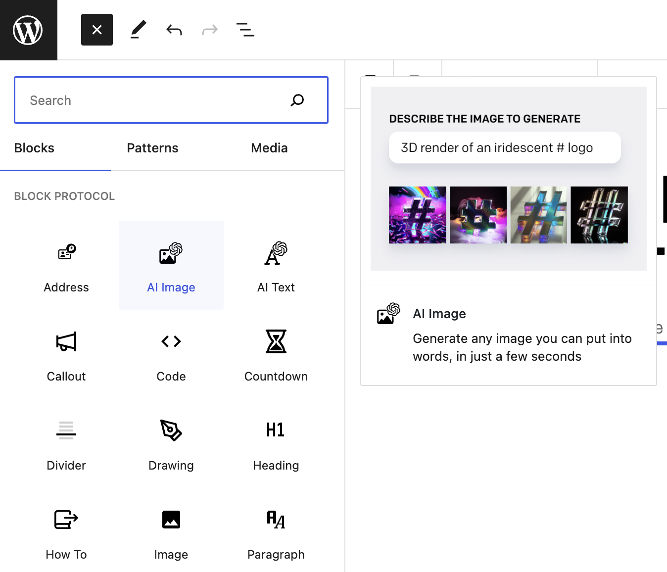Insert the Address block
This screenshot has width=667, height=572.
pos(66,266)
